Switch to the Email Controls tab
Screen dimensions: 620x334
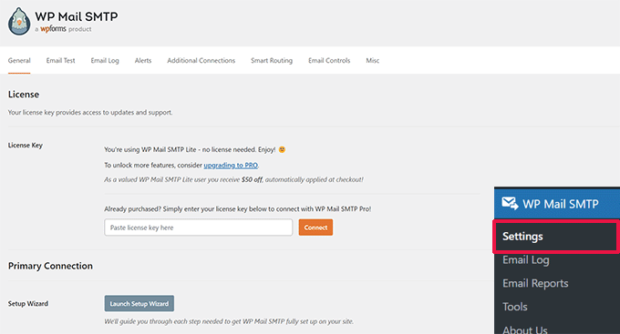click(329, 60)
